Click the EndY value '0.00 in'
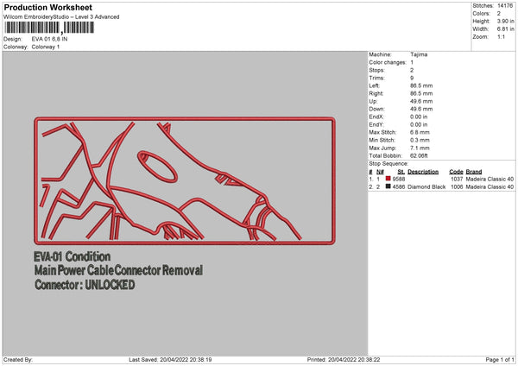The image size is (518, 366). (419, 125)
